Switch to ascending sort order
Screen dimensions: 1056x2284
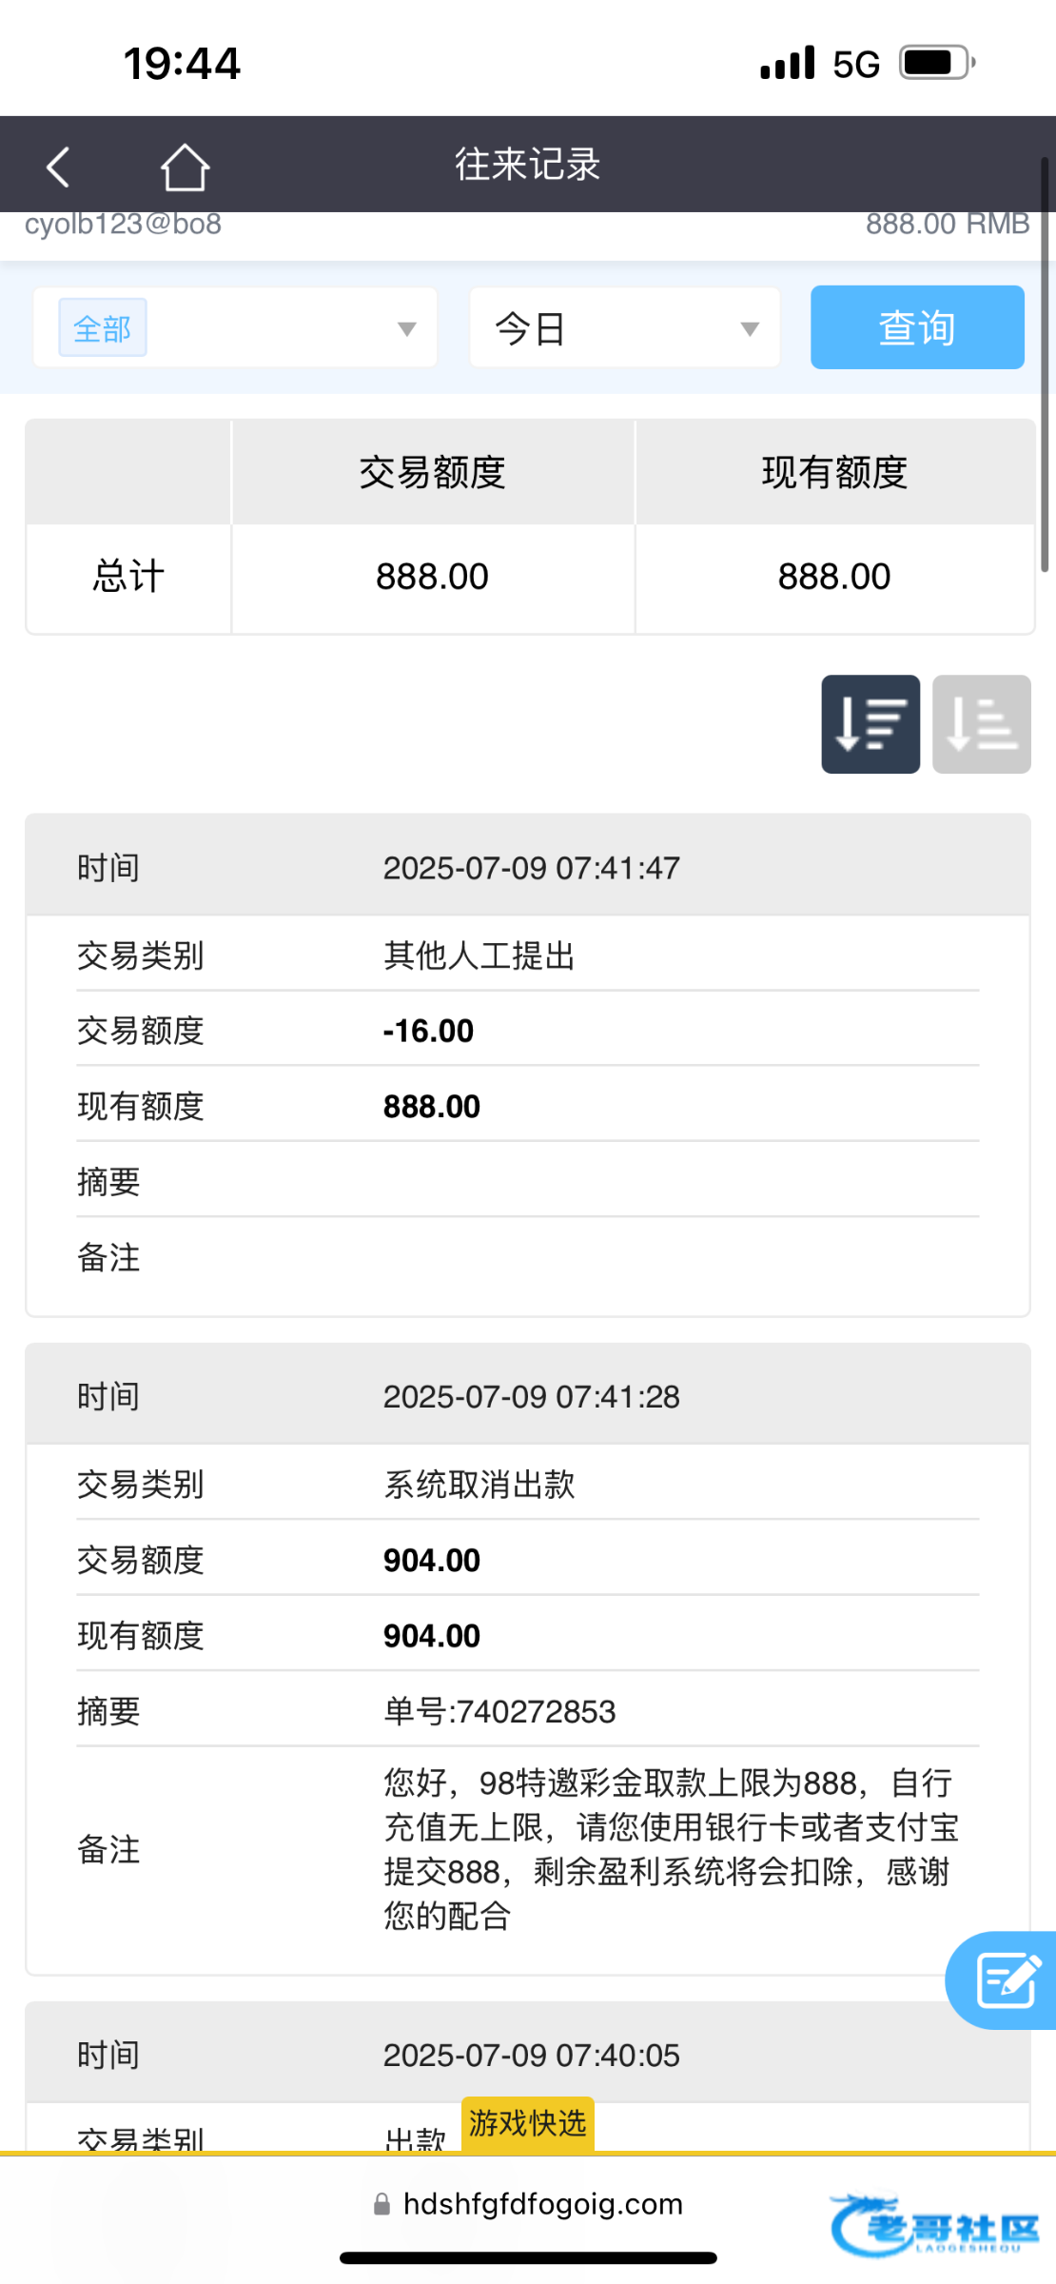coord(981,724)
